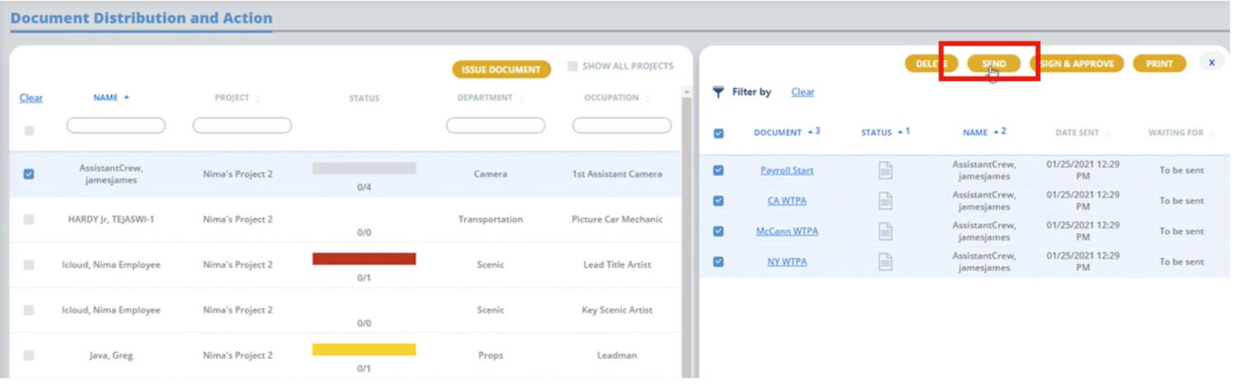This screenshot has width=1234, height=387.
Task: Check the Lead Title Artist row checkbox
Action: click(x=29, y=265)
